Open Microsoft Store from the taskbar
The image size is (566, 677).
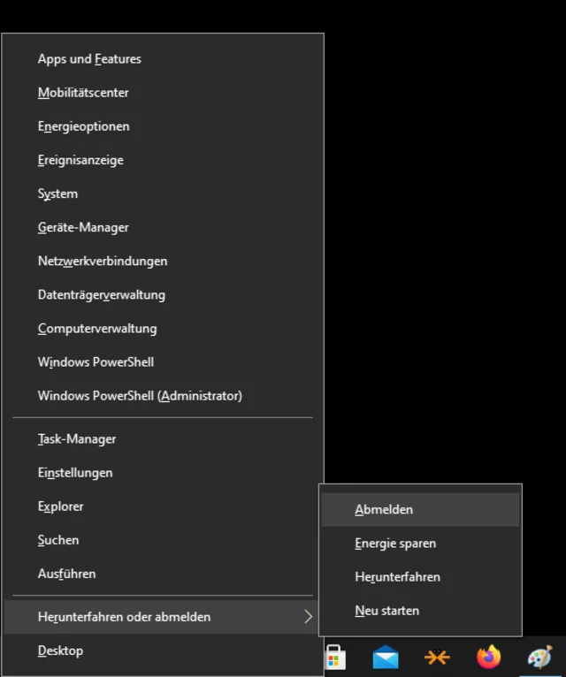[335, 658]
